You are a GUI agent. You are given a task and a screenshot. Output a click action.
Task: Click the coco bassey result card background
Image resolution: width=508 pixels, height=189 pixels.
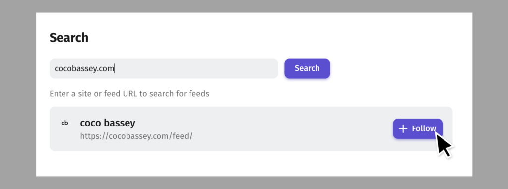(x=251, y=128)
